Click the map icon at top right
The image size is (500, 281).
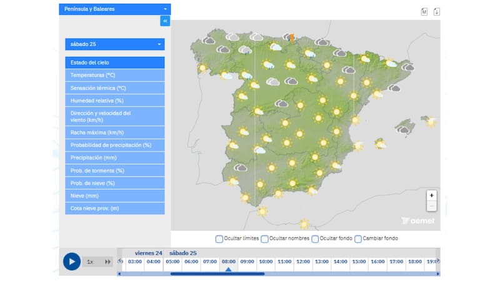[424, 12]
